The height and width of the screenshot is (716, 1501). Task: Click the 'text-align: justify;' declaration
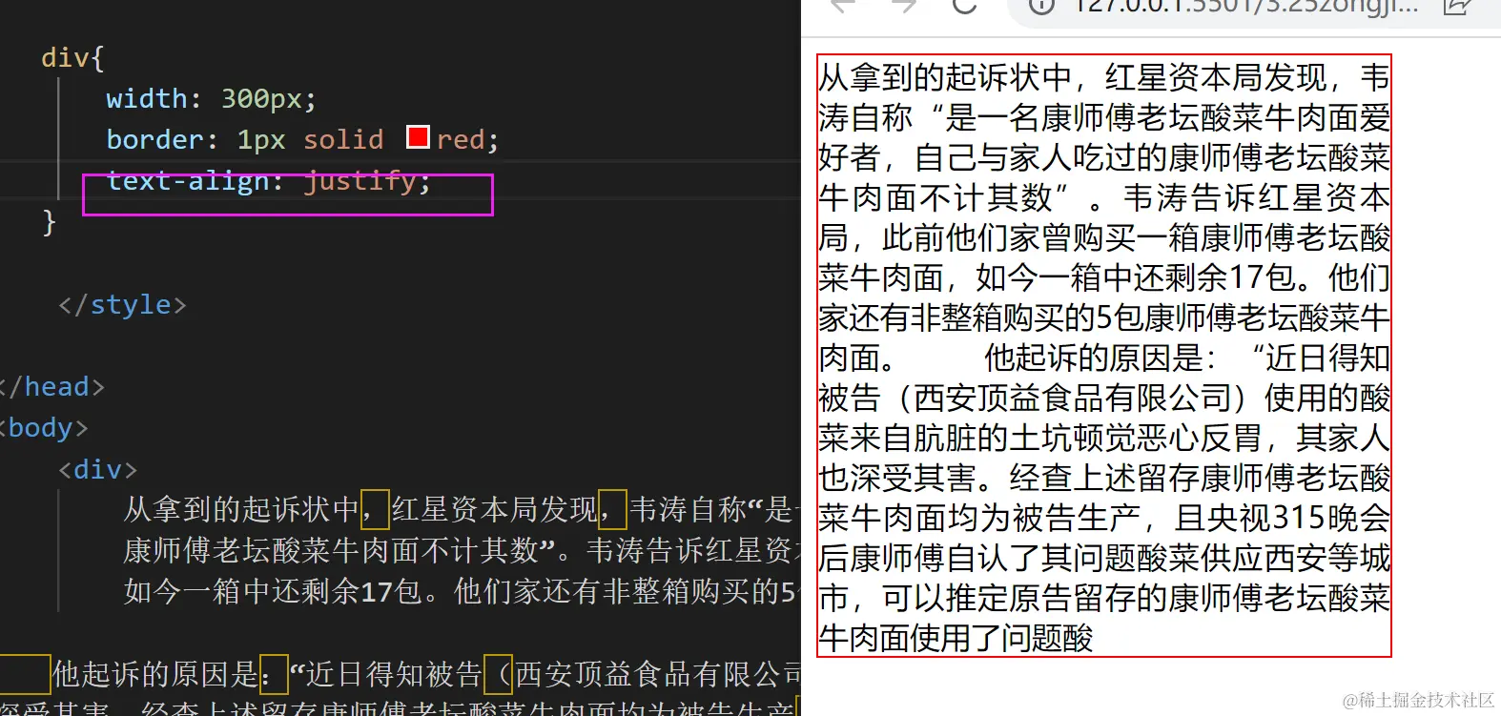tap(269, 181)
